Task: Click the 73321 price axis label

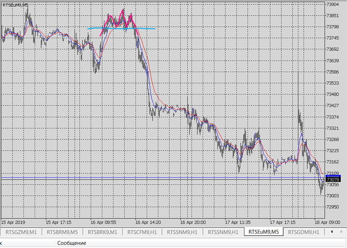Action: 333,128
